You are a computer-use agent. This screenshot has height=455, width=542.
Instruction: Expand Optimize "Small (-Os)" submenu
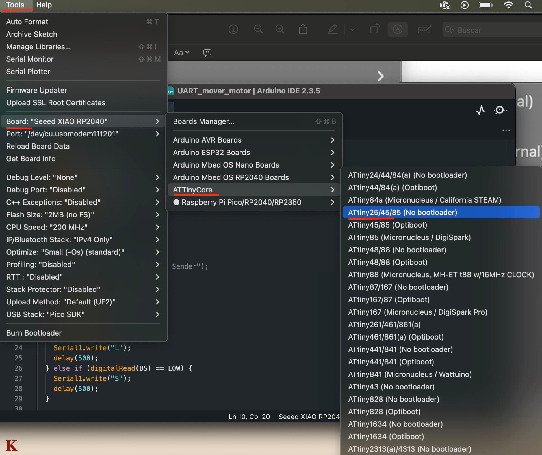coord(84,252)
